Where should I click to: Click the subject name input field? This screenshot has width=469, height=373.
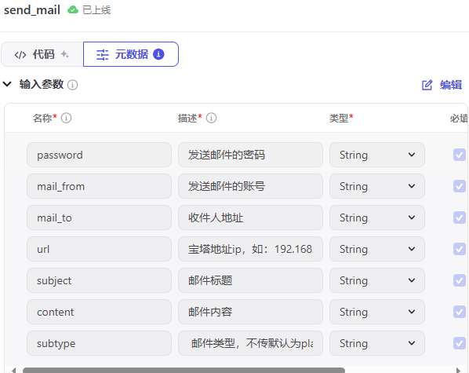(x=99, y=280)
